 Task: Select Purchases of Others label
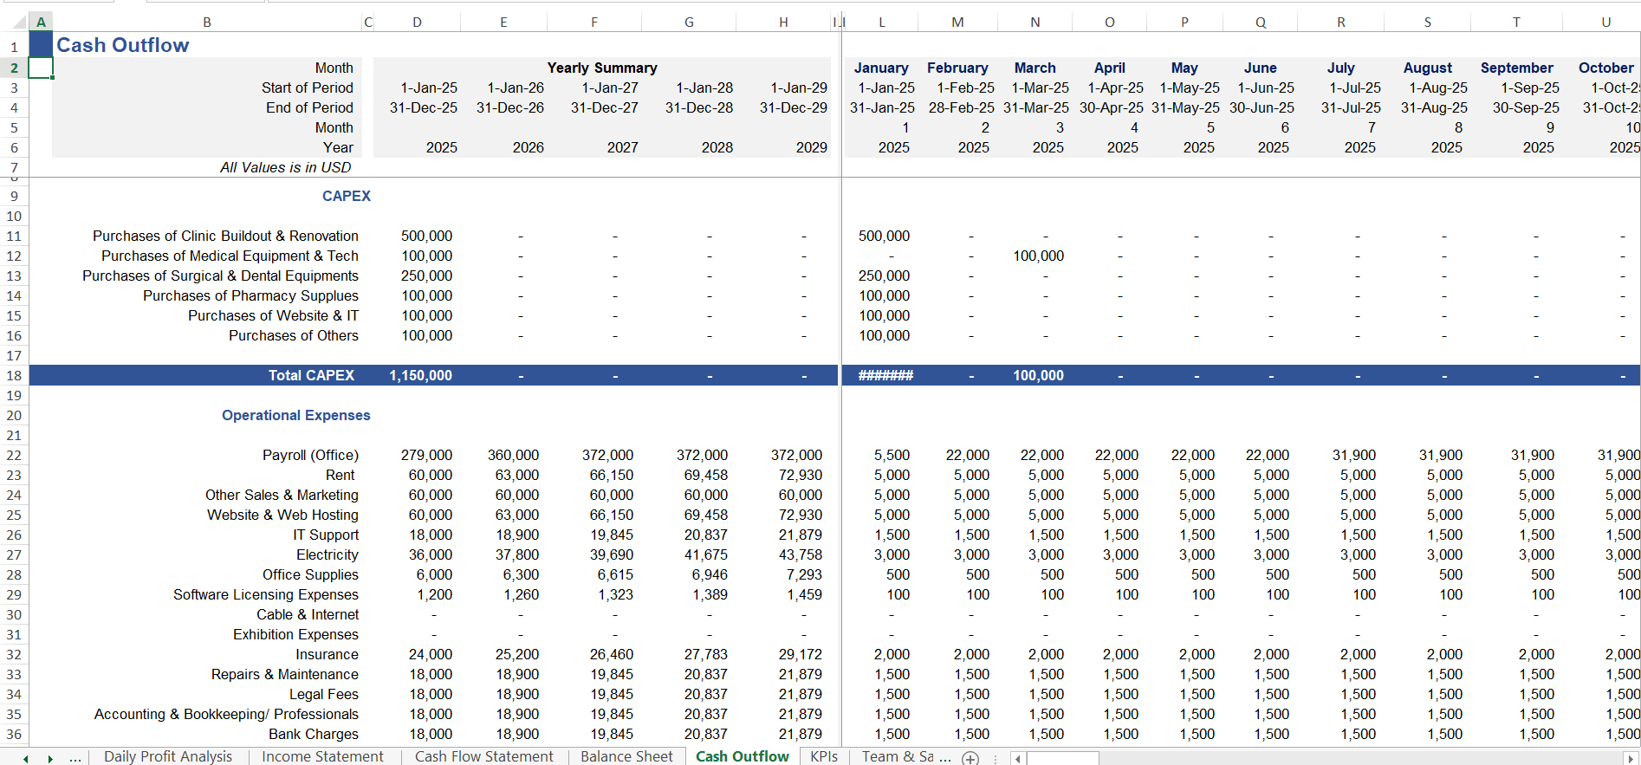tap(293, 335)
